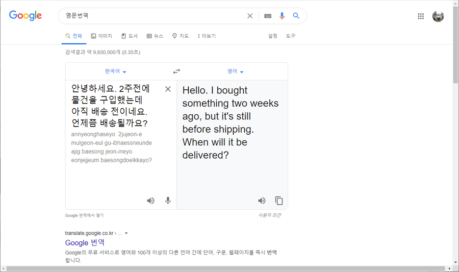Open the on-screen keyboard input tool

268,16
